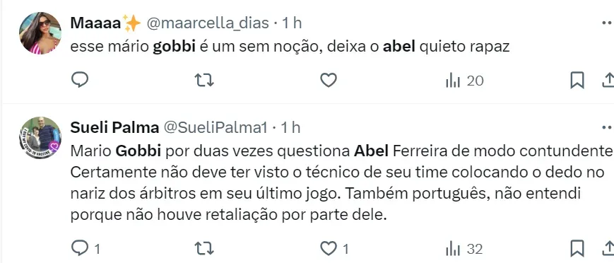Visit the @maarcella_dias handle link
Screen dimensions: 614x263
(x=208, y=23)
